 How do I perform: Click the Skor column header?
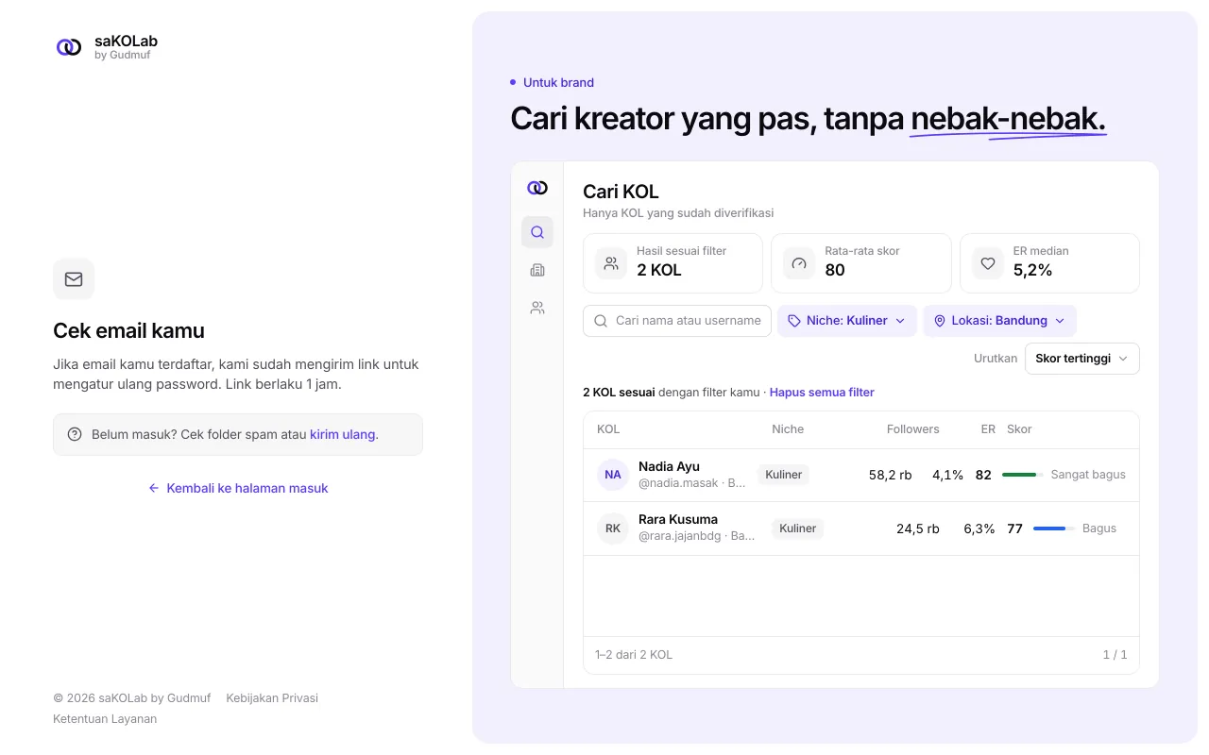(x=1019, y=429)
